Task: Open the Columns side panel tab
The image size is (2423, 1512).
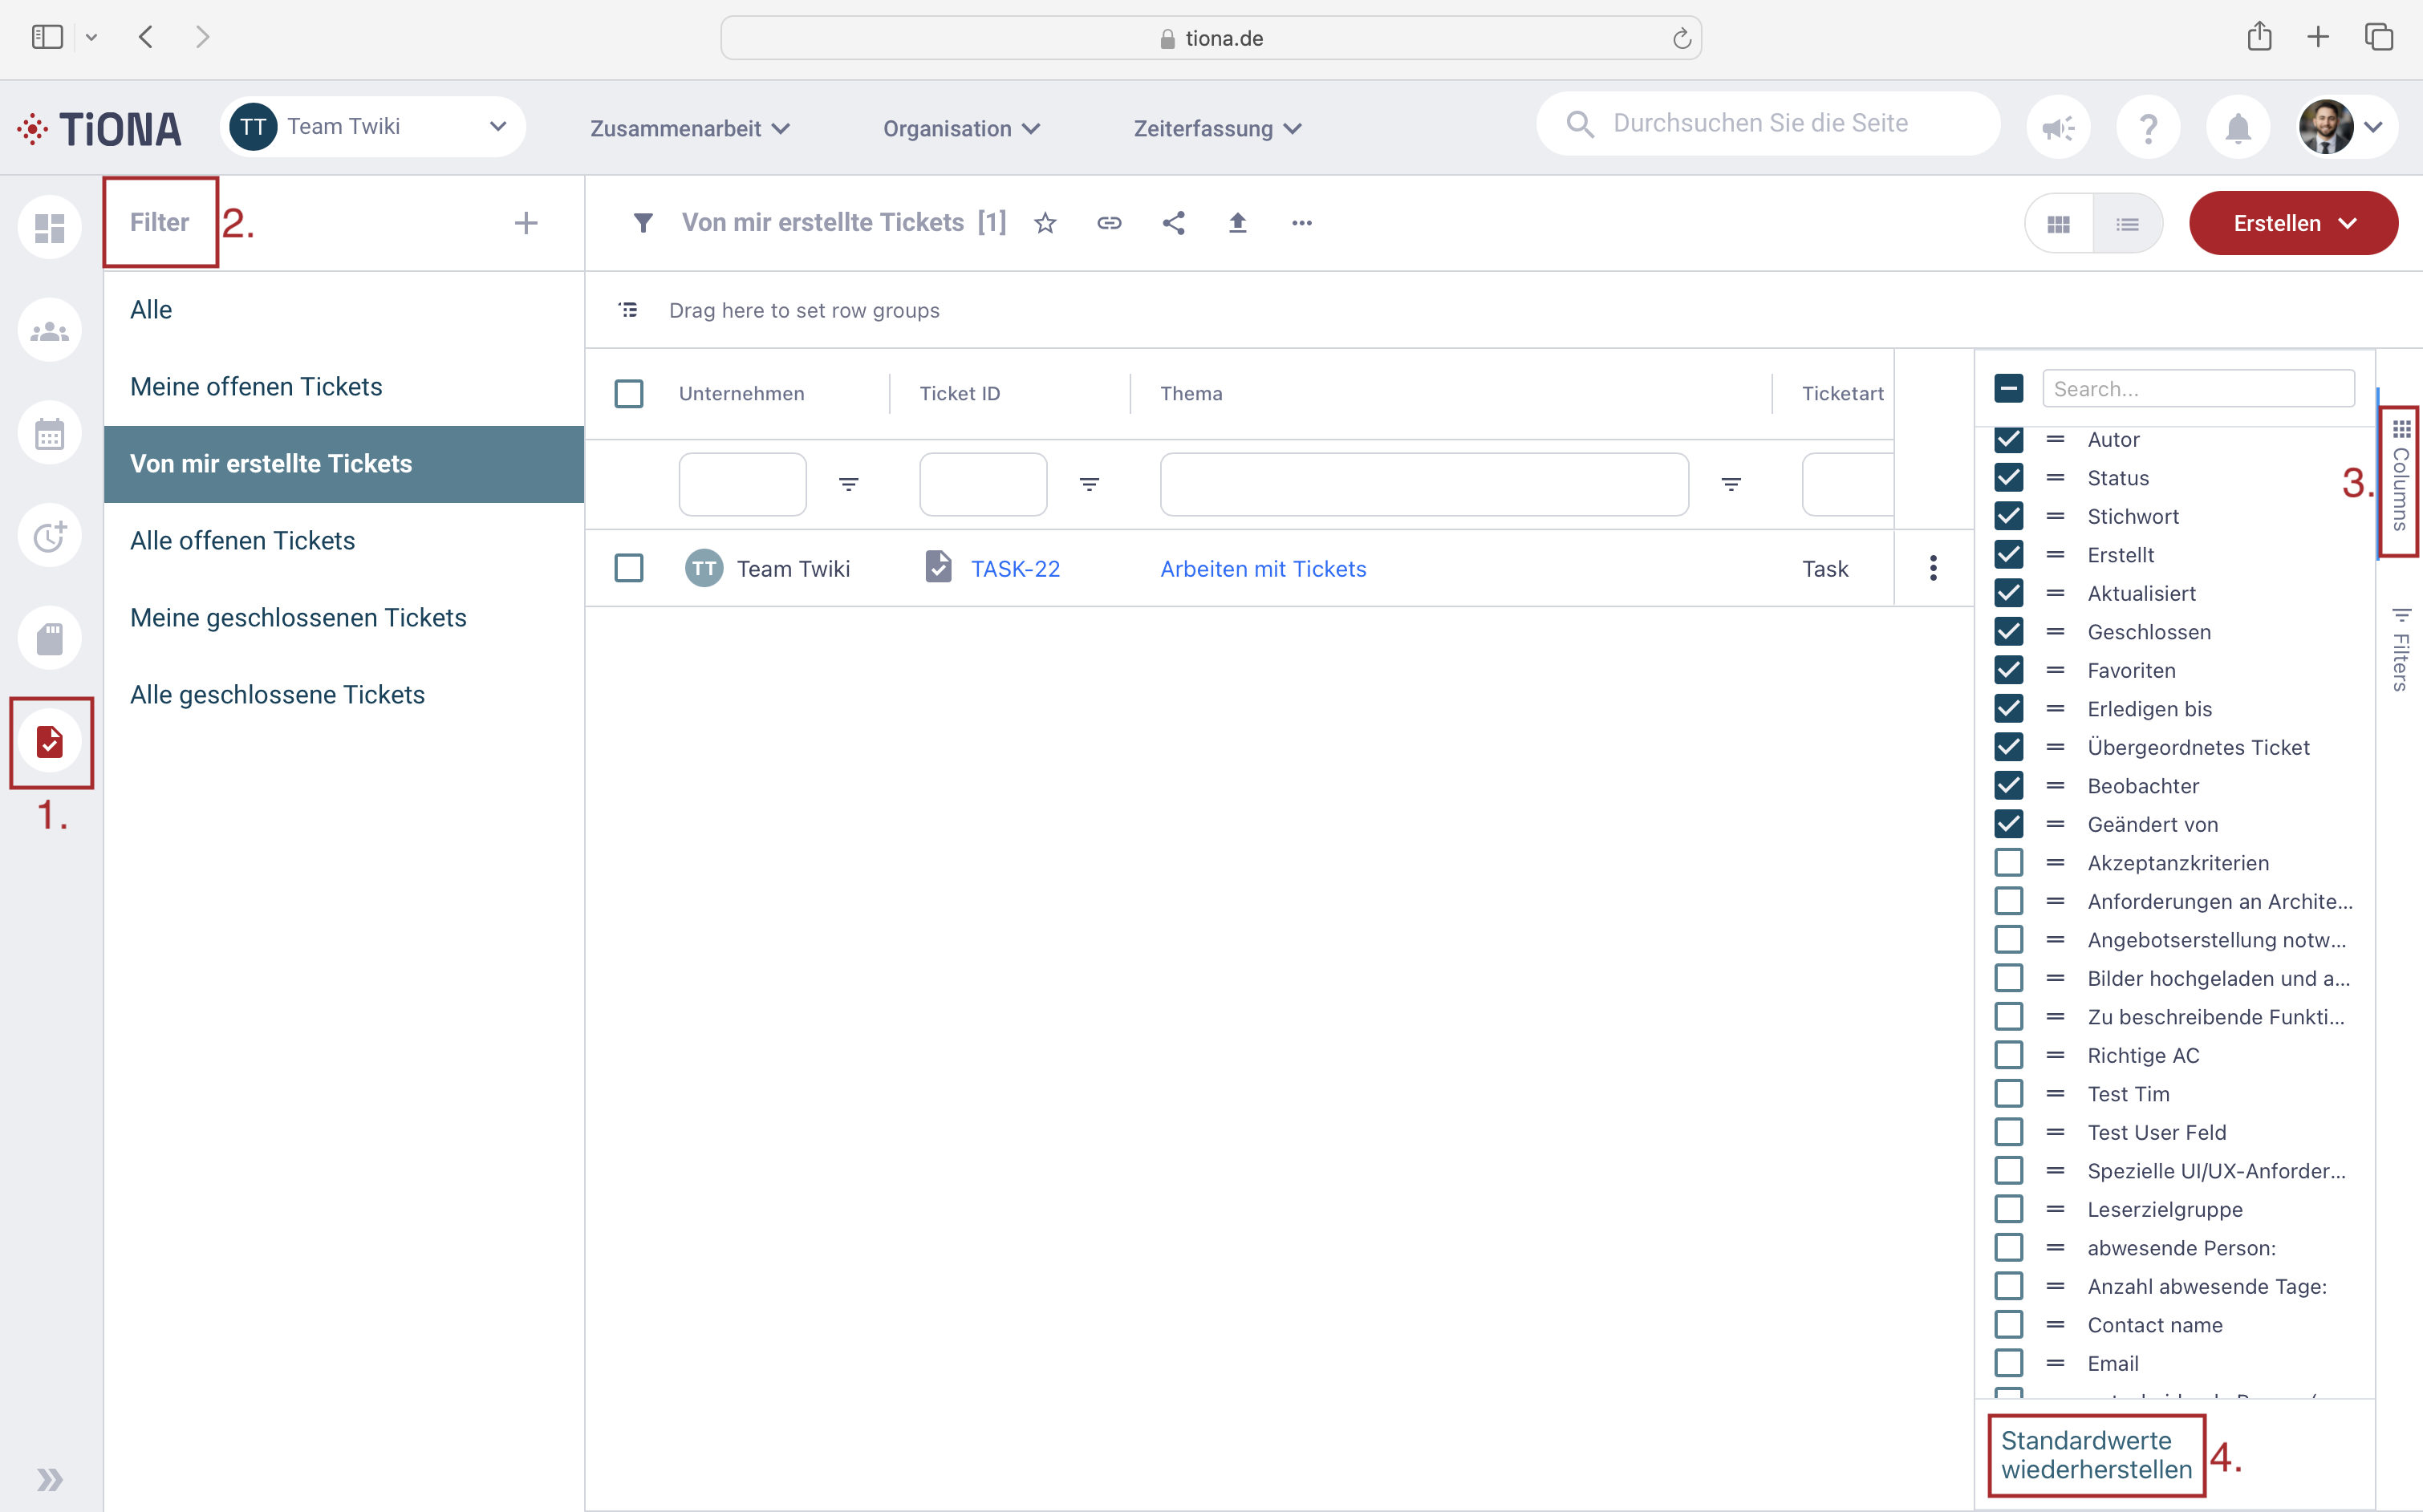Action: pyautogui.click(x=2400, y=476)
